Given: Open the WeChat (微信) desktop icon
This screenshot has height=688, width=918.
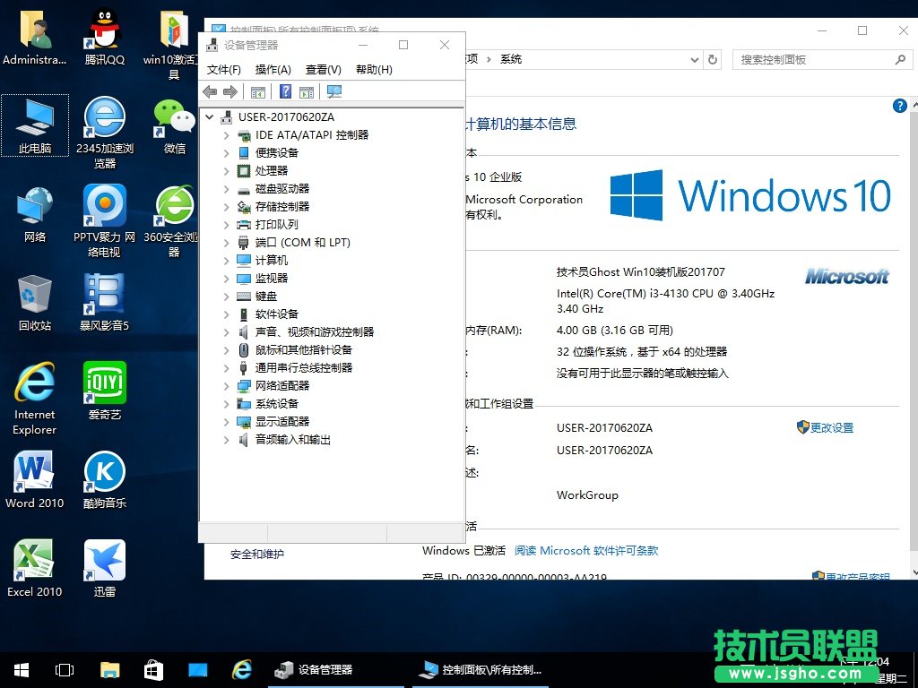Looking at the screenshot, I should [x=174, y=126].
